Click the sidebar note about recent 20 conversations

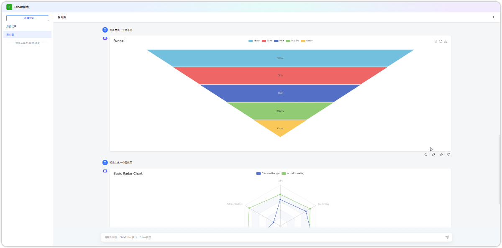[28, 43]
